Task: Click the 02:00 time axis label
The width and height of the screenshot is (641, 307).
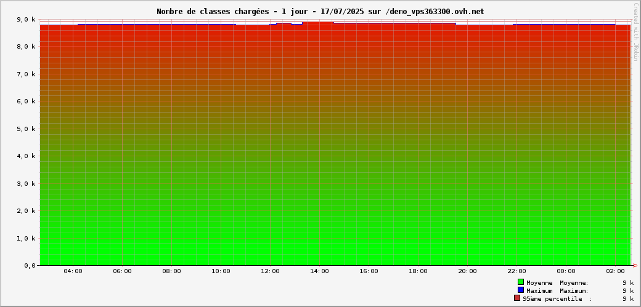Action: pyautogui.click(x=615, y=271)
